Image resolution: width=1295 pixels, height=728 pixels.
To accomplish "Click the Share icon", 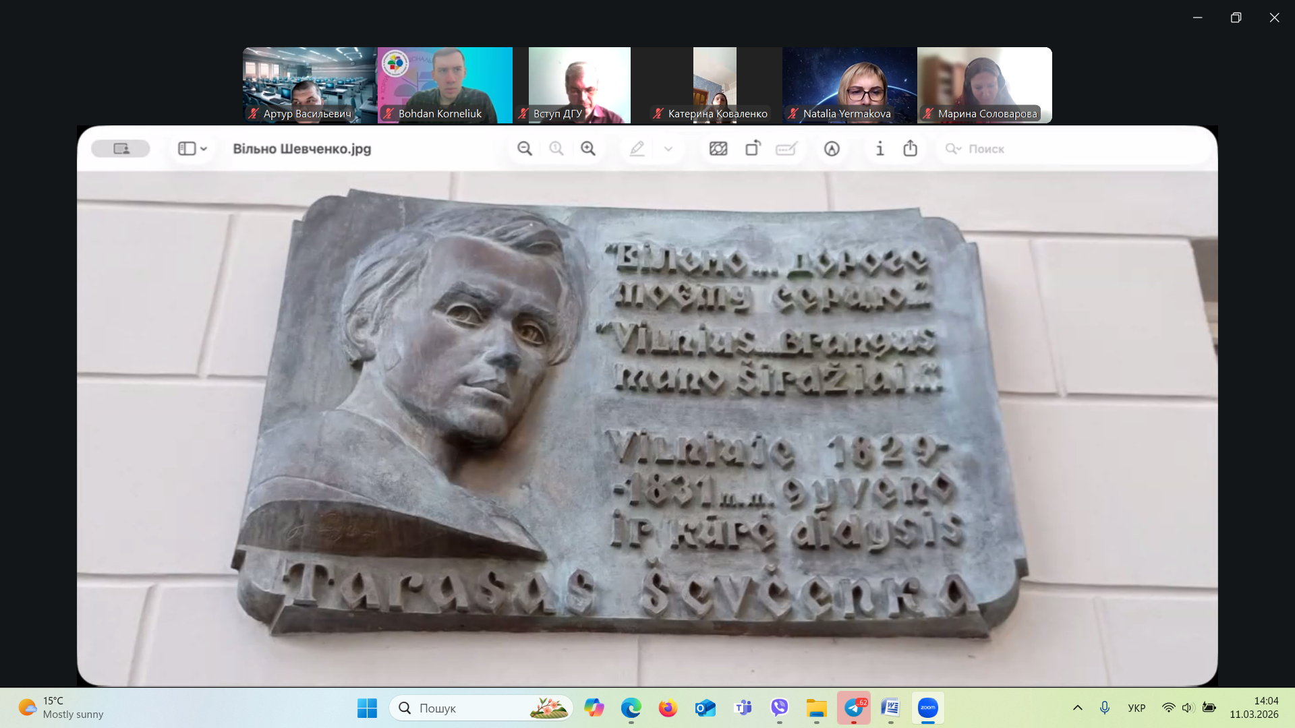I will click(x=910, y=149).
